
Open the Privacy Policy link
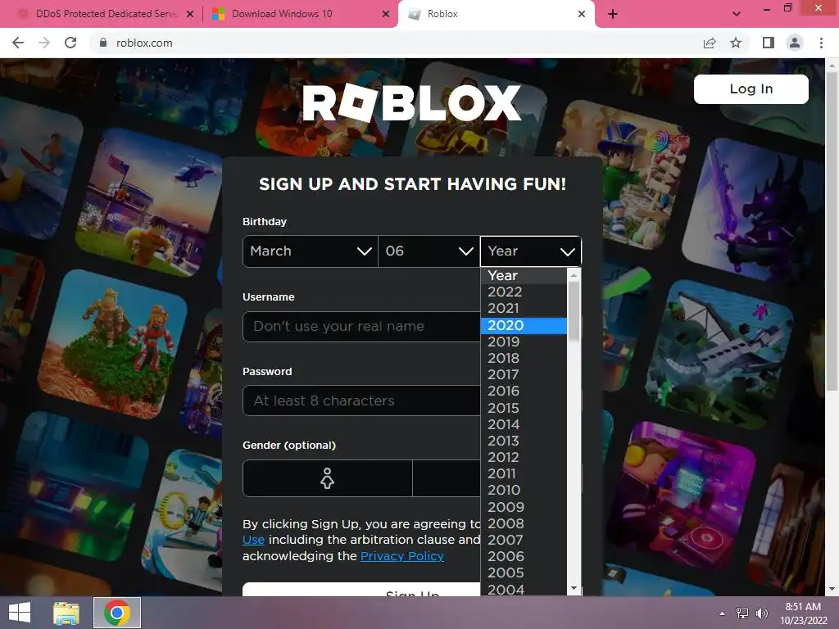point(402,556)
